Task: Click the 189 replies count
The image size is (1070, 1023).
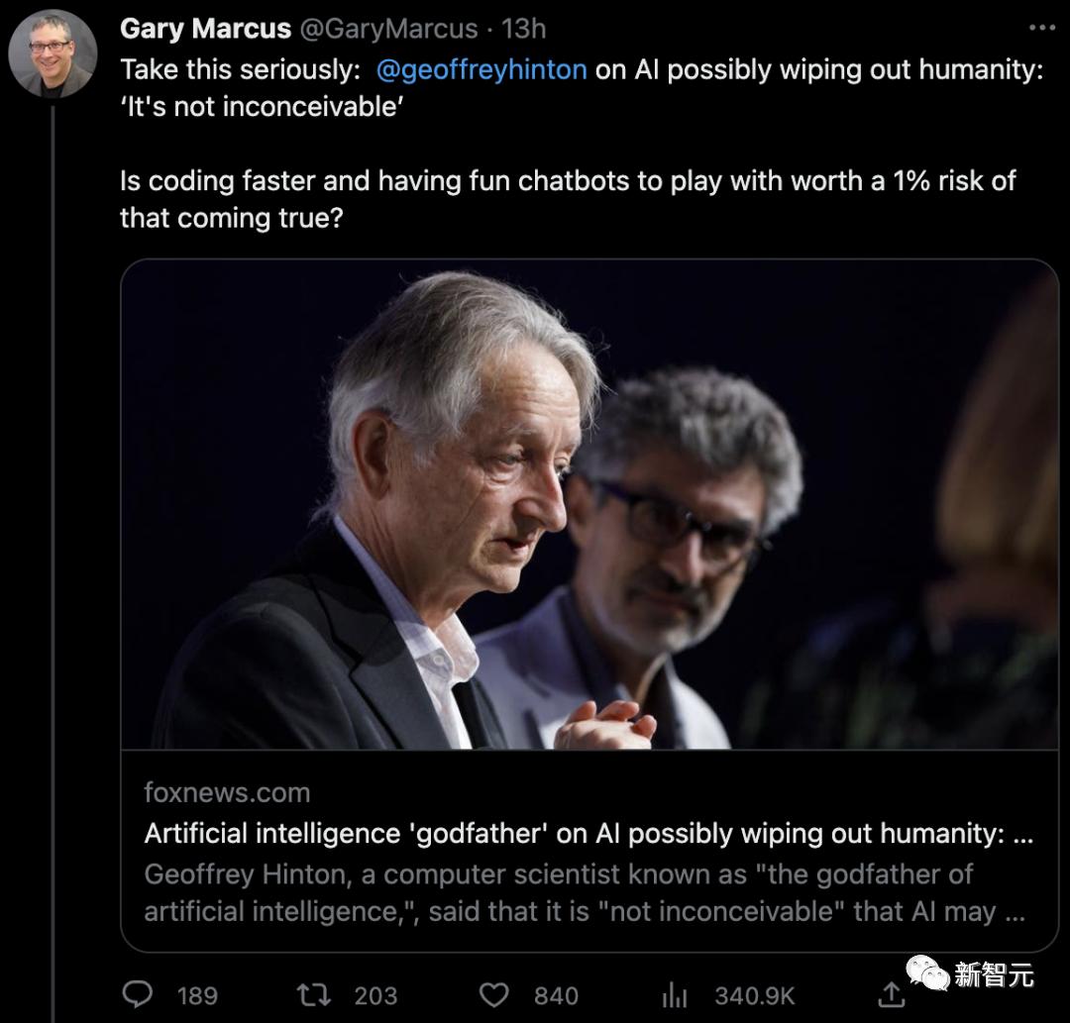Action: point(197,994)
